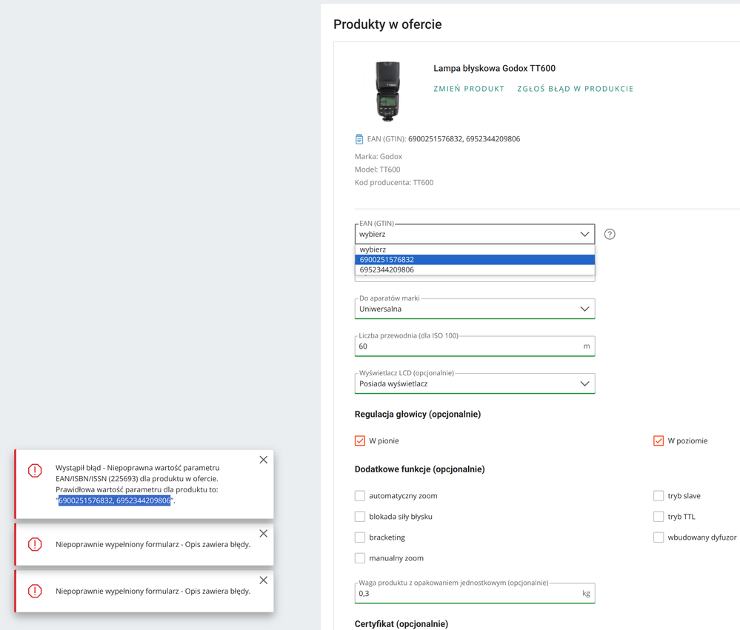Close the EAN/ISBN/ISSN parameter error notification
Image resolution: width=740 pixels, height=630 pixels.
click(264, 460)
